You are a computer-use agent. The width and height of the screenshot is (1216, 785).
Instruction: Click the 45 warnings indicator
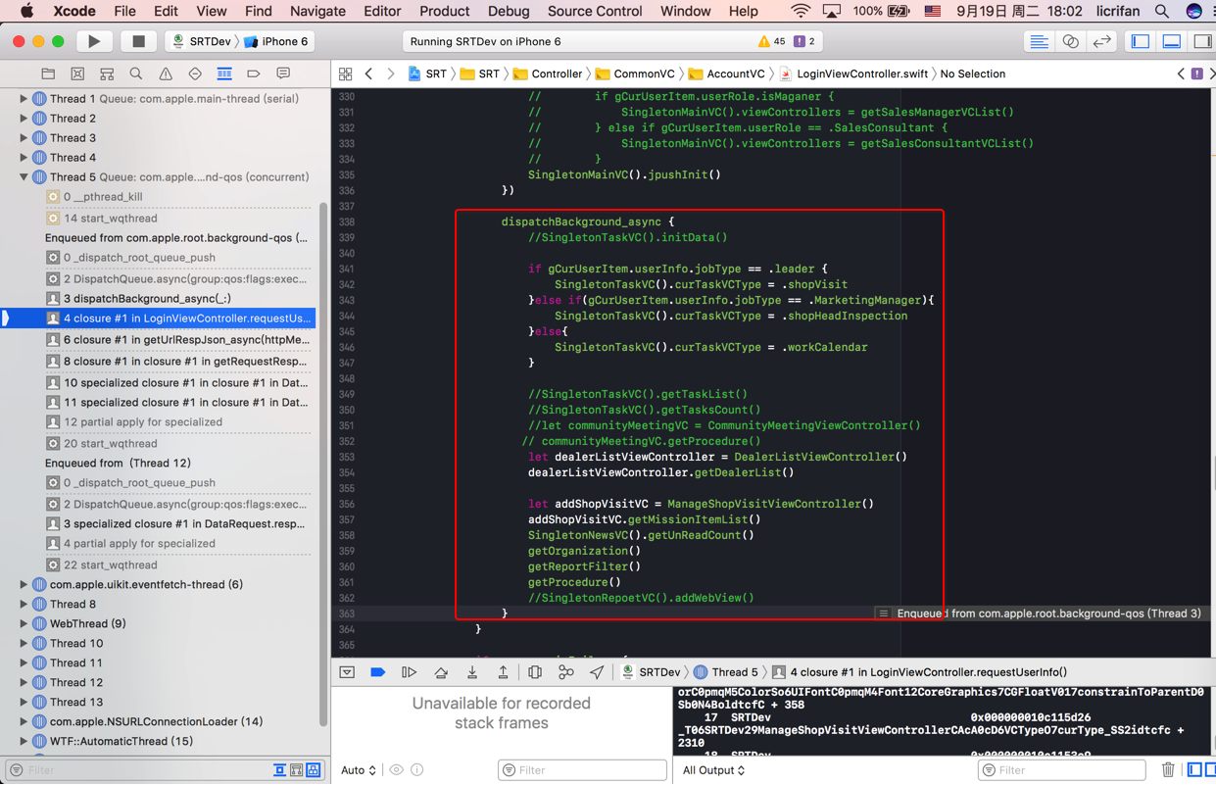click(x=771, y=41)
